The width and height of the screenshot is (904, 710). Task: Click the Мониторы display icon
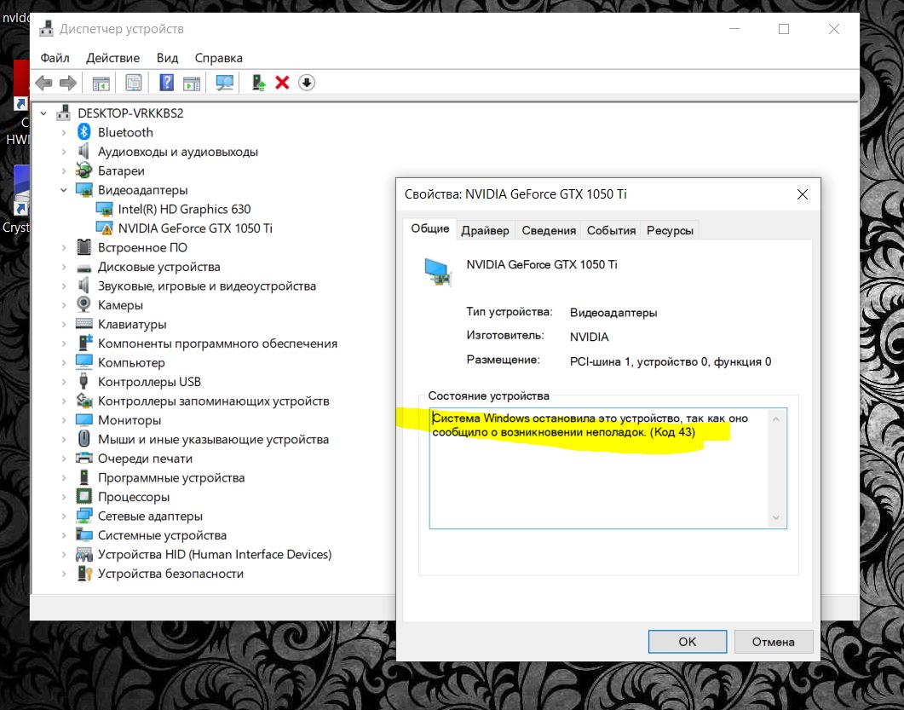click(x=84, y=419)
